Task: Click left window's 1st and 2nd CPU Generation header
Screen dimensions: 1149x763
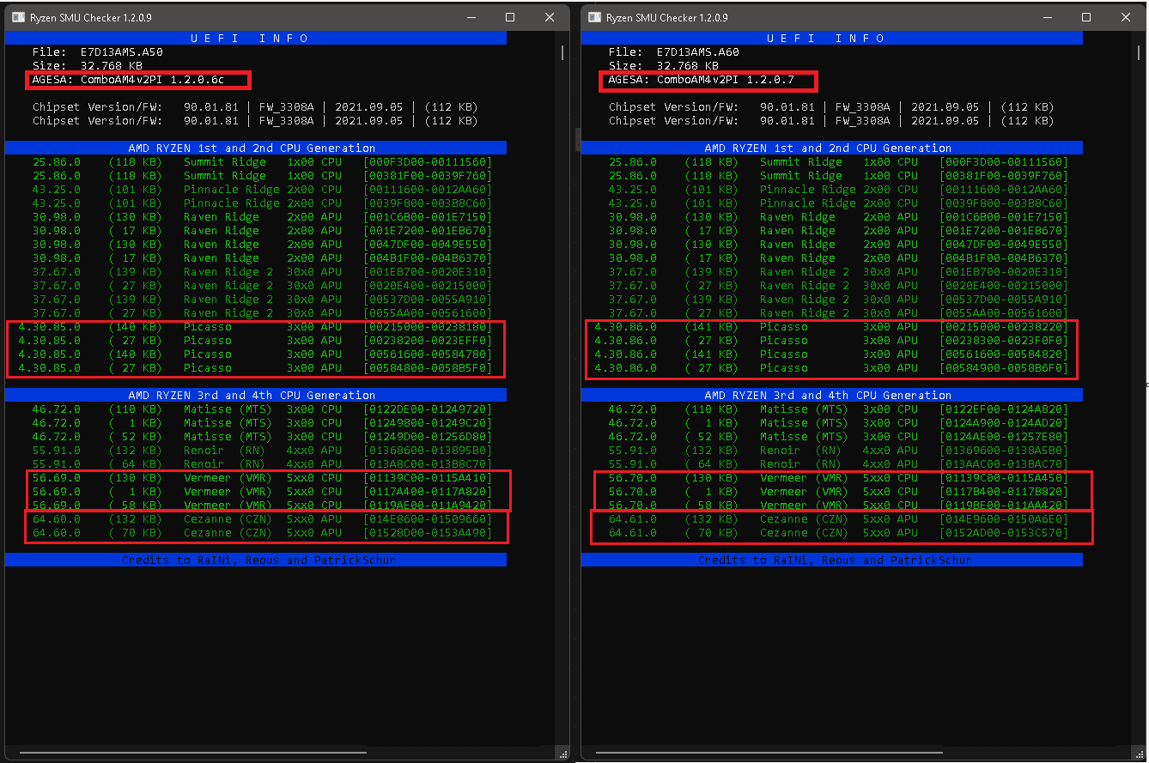Action: click(x=256, y=148)
